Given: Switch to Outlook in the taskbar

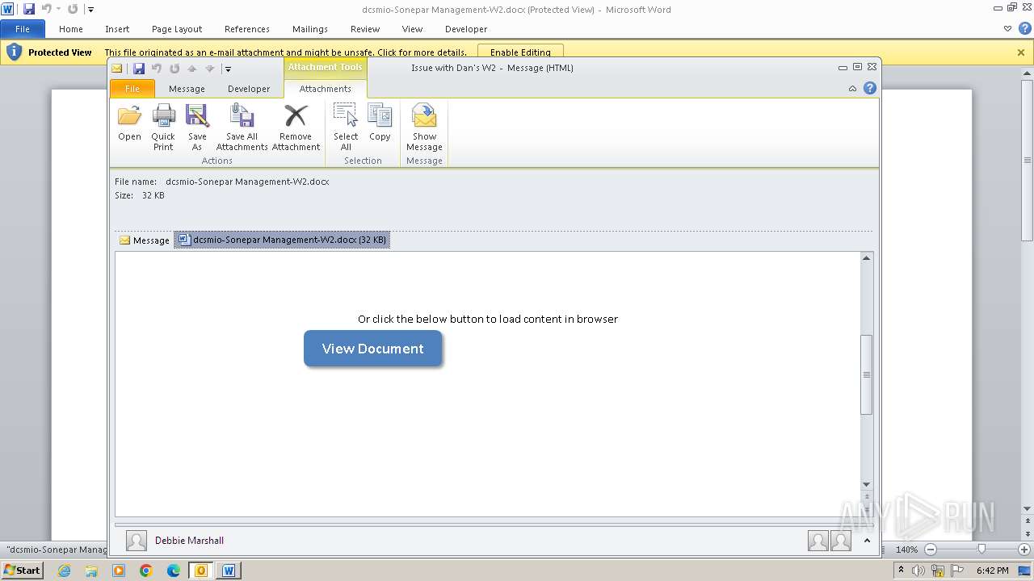Looking at the screenshot, I should [x=201, y=571].
